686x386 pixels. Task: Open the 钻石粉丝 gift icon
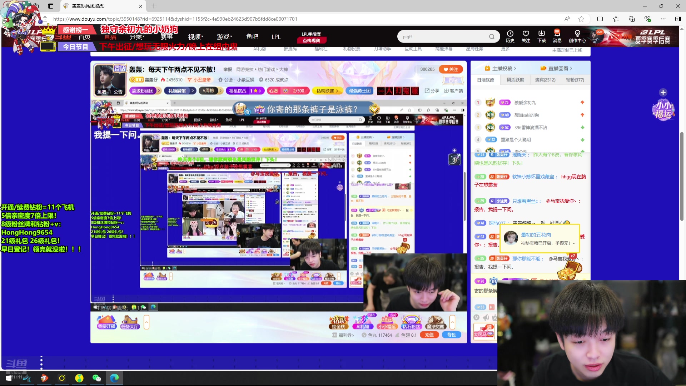point(411,322)
